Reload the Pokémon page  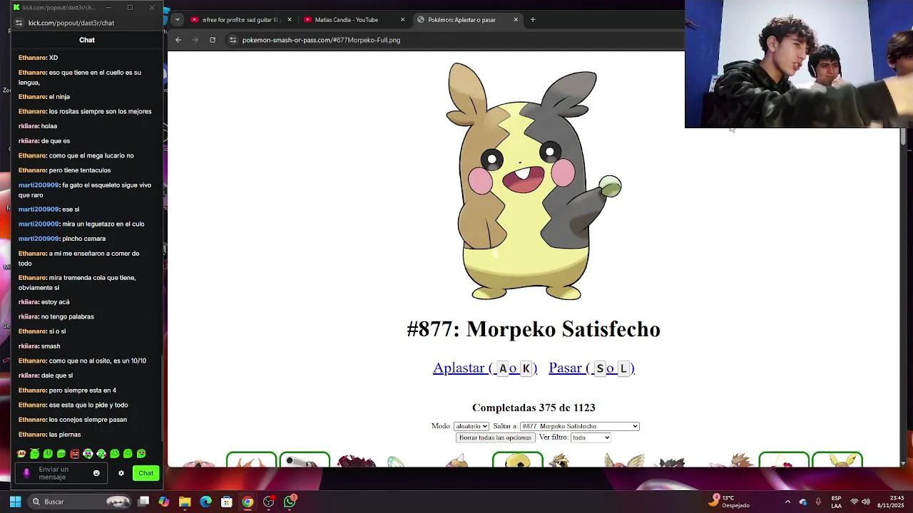(x=213, y=40)
